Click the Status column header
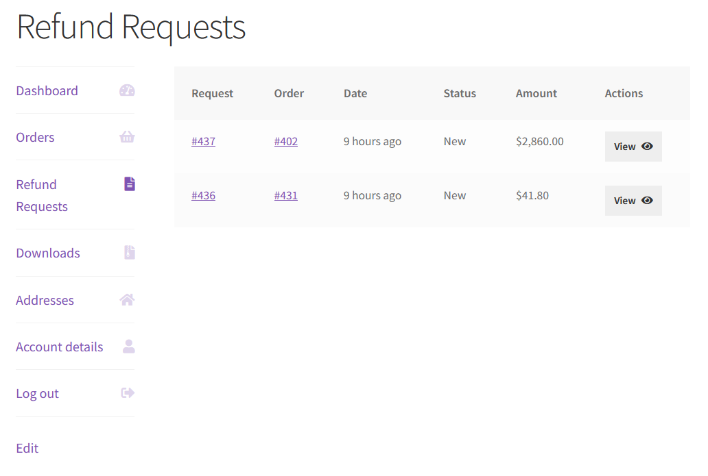708x476 pixels. [x=460, y=93]
